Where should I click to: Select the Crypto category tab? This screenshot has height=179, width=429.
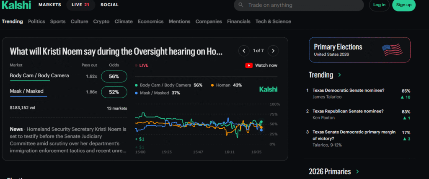point(101,21)
